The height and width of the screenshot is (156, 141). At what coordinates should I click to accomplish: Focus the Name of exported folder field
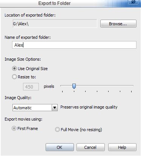click(74, 45)
